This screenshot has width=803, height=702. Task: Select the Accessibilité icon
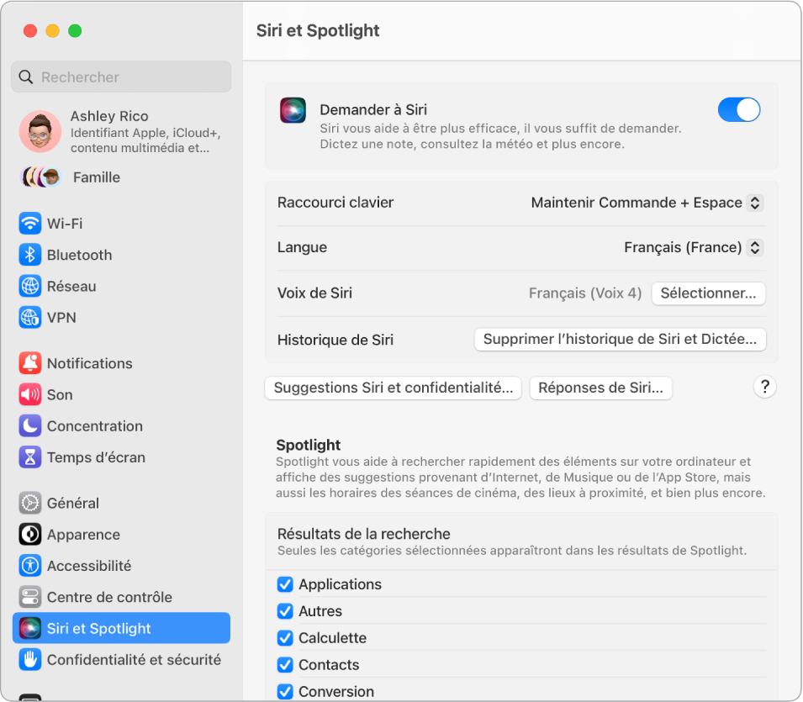click(29, 566)
